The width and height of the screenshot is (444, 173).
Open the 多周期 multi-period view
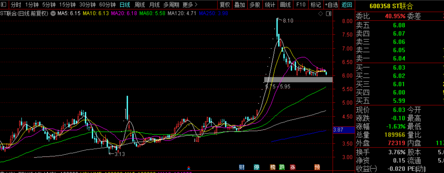171,5
